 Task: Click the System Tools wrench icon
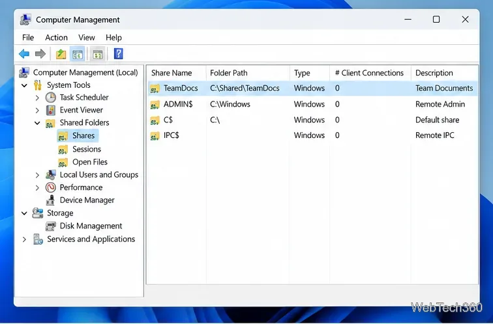[38, 85]
